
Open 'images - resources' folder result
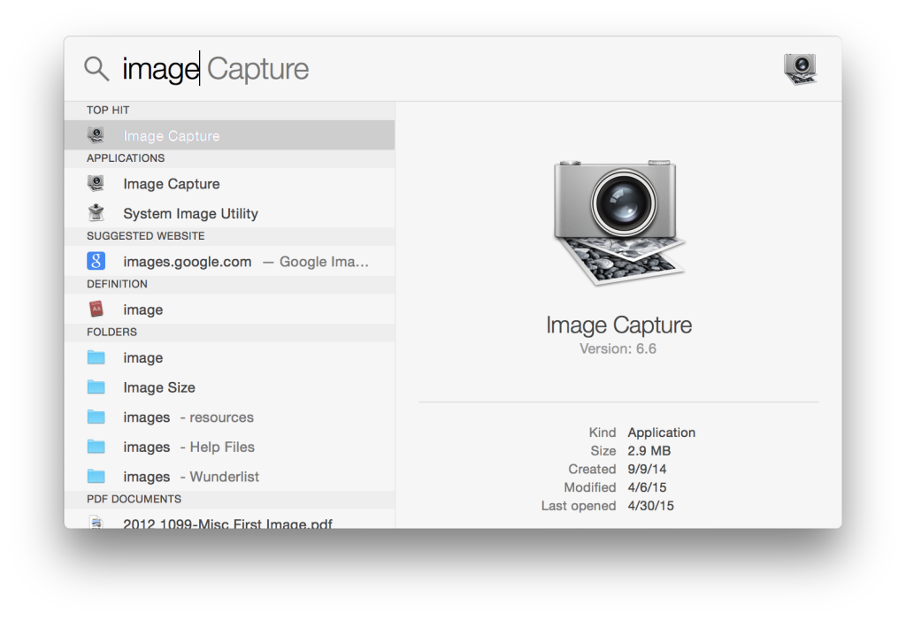(229, 417)
